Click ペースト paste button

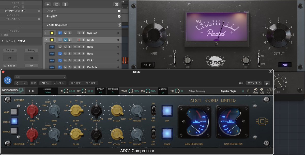click(x=59, y=83)
